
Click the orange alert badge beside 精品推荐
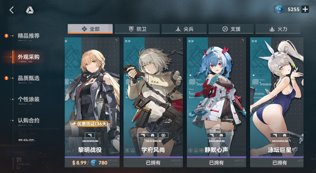tap(6, 36)
